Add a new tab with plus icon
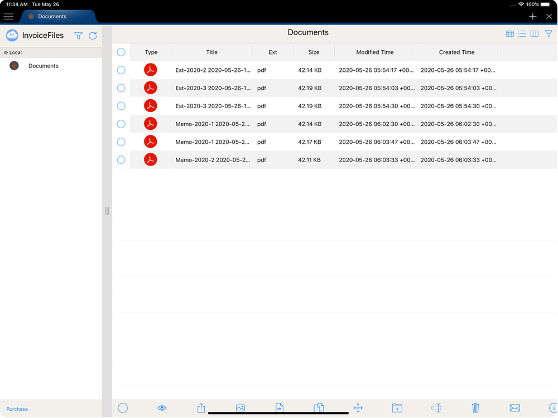The image size is (558, 418). [x=532, y=16]
